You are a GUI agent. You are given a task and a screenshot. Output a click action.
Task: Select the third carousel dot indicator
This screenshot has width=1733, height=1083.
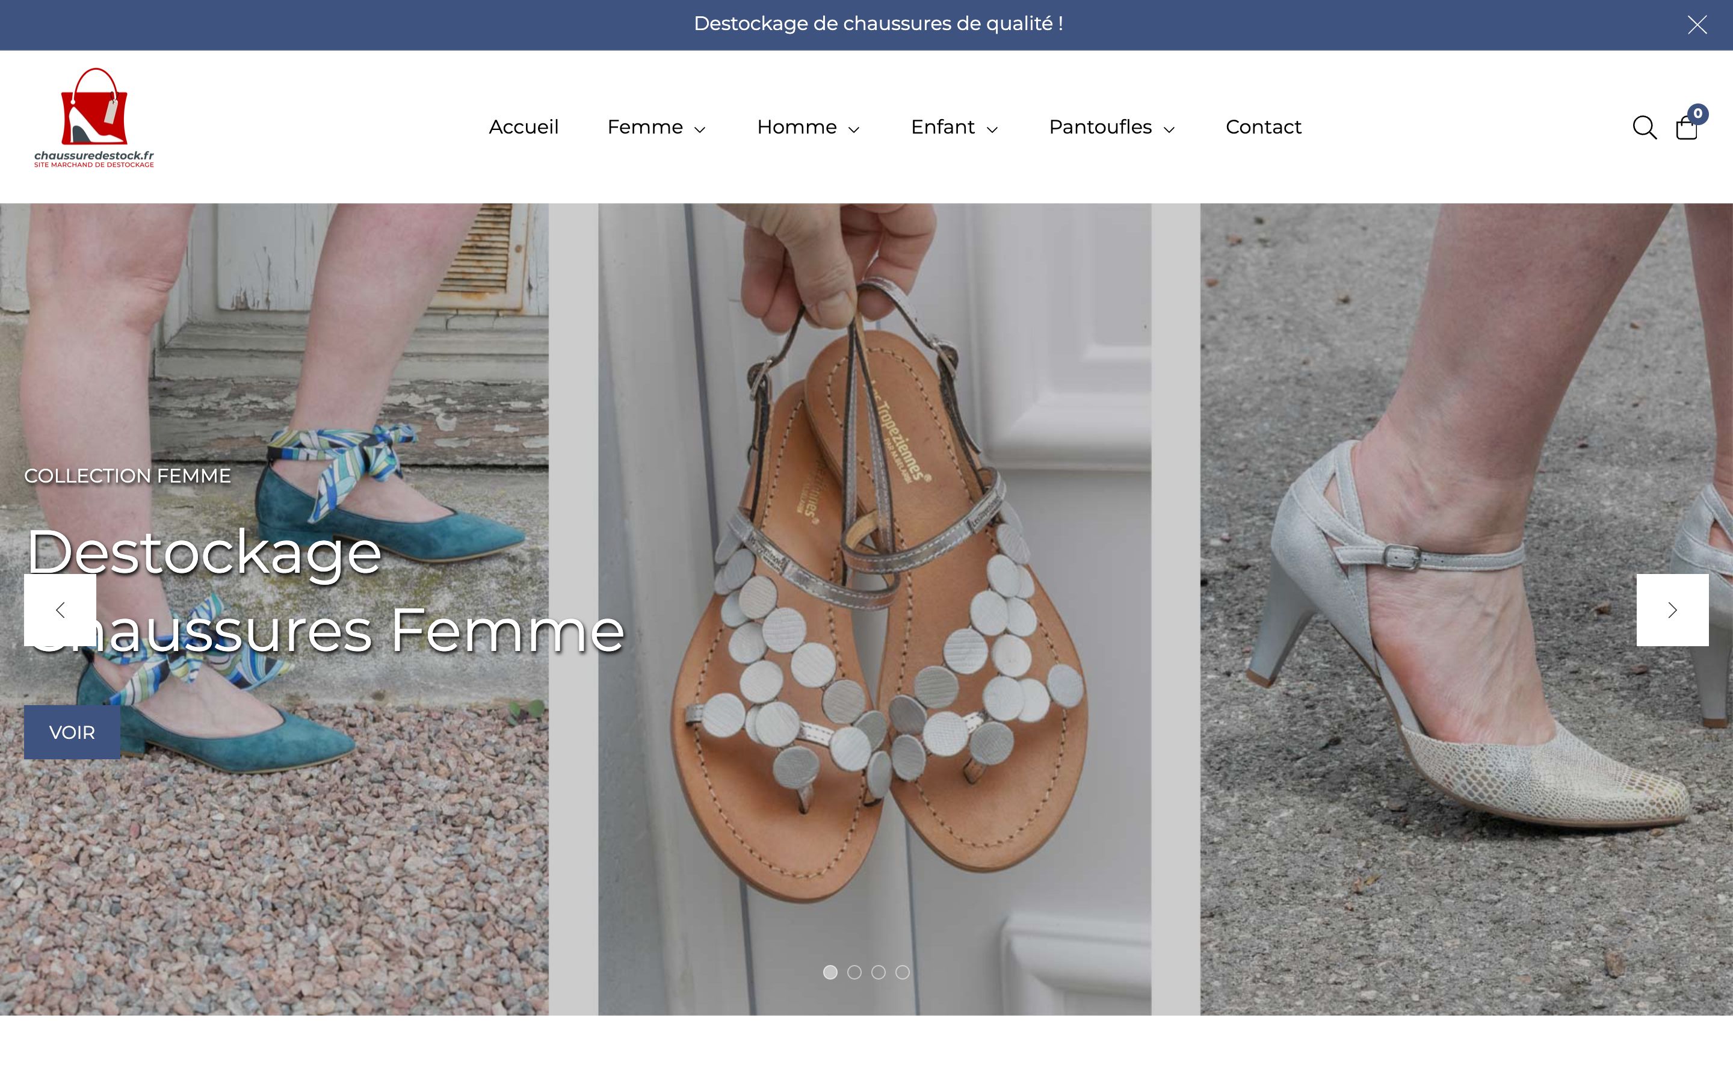click(879, 973)
